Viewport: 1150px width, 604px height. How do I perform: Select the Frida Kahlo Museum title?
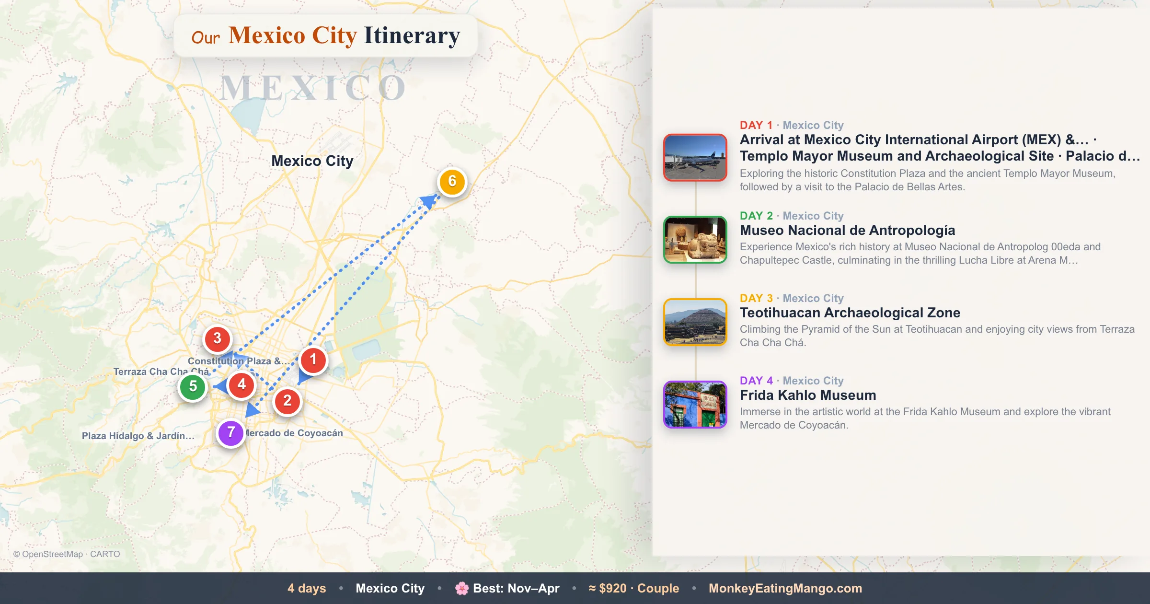pos(808,395)
